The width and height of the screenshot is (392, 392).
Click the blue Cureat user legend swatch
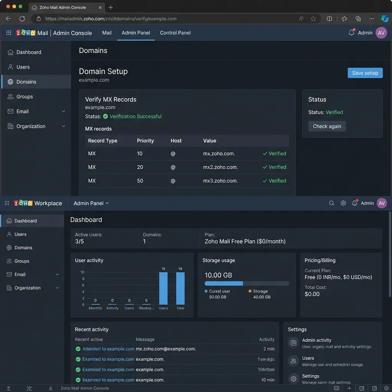click(x=206, y=291)
